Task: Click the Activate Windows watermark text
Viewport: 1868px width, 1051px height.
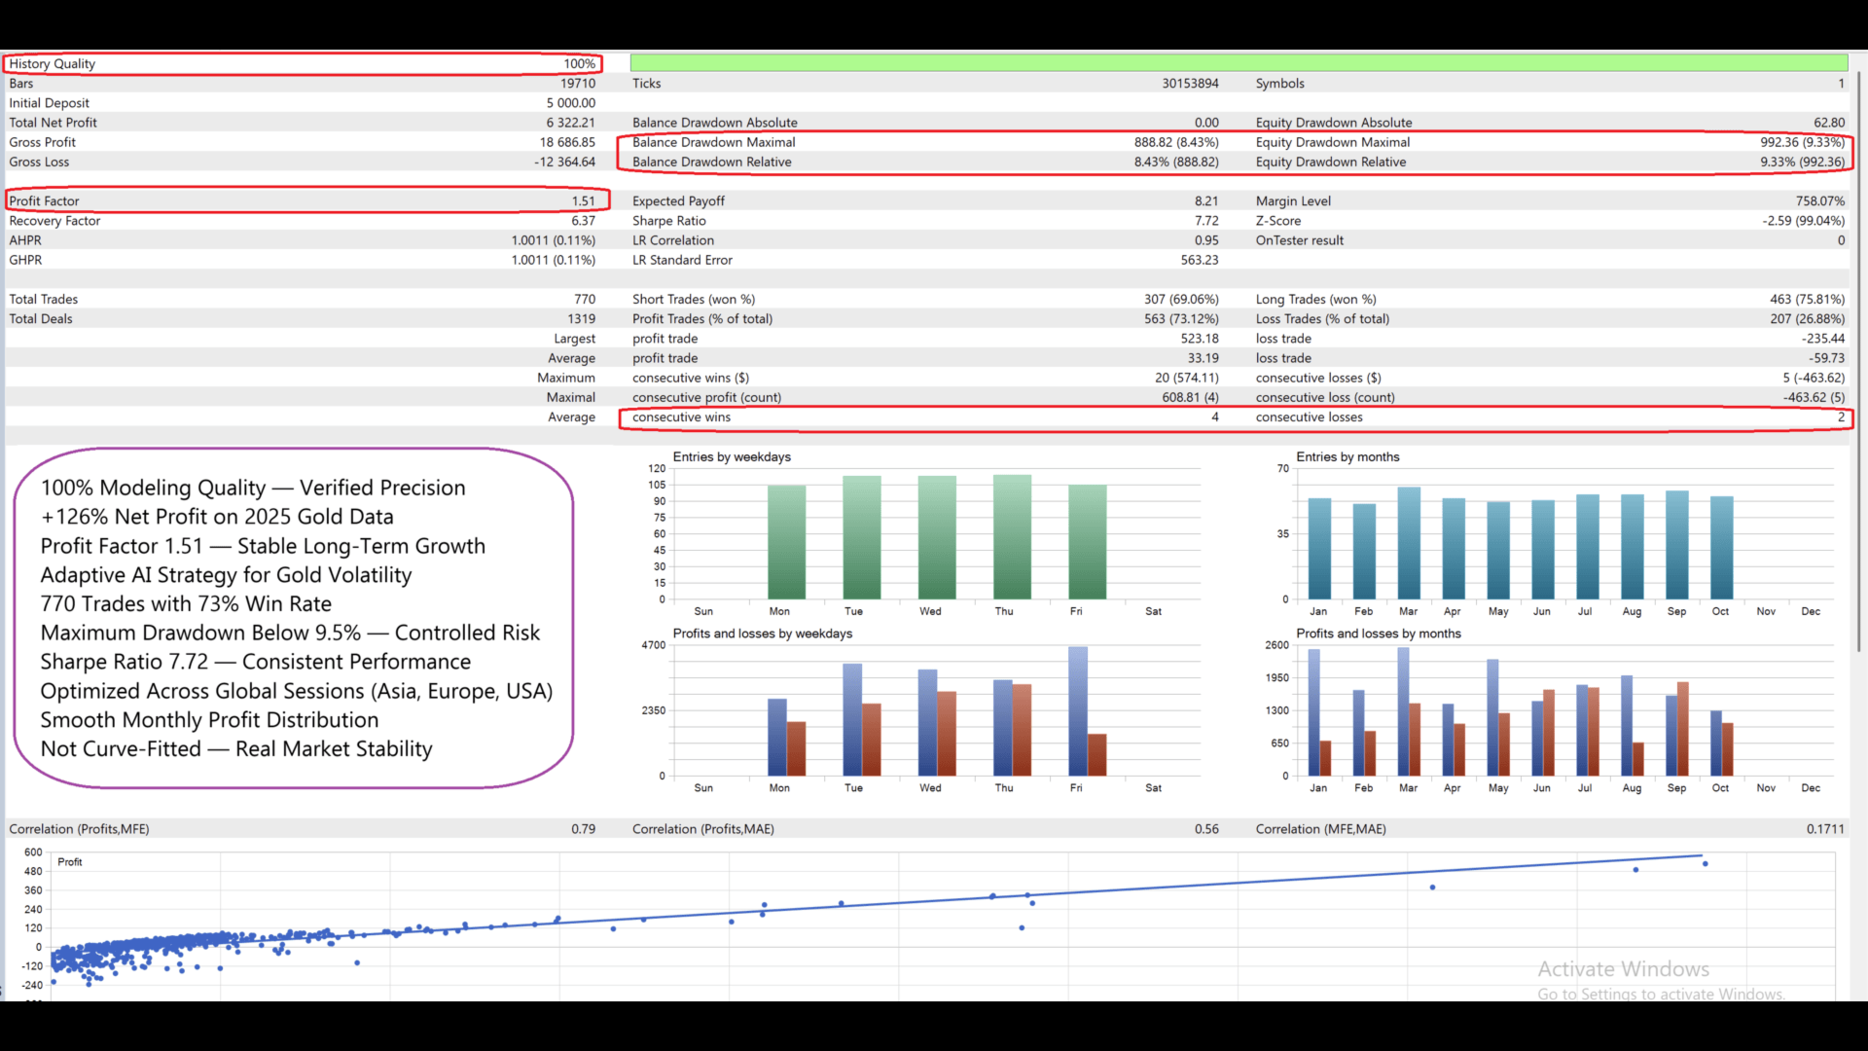Action: [x=1623, y=969]
